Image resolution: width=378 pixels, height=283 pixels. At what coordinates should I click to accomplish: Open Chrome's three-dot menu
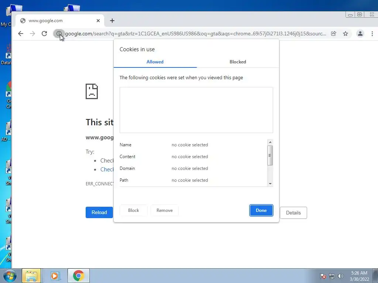[x=372, y=34]
